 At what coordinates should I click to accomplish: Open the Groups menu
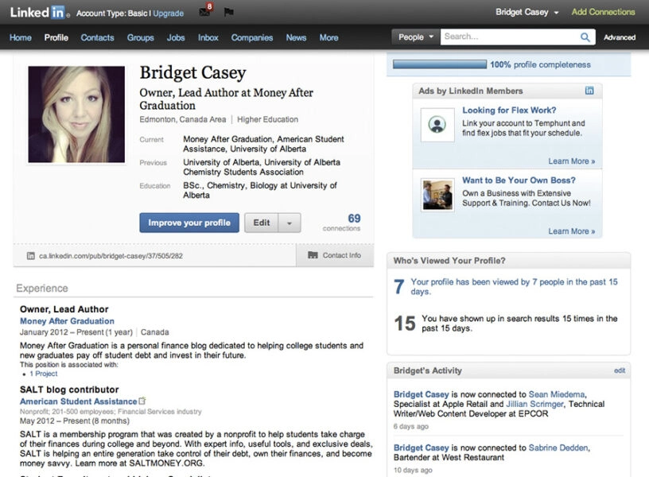[x=140, y=37]
